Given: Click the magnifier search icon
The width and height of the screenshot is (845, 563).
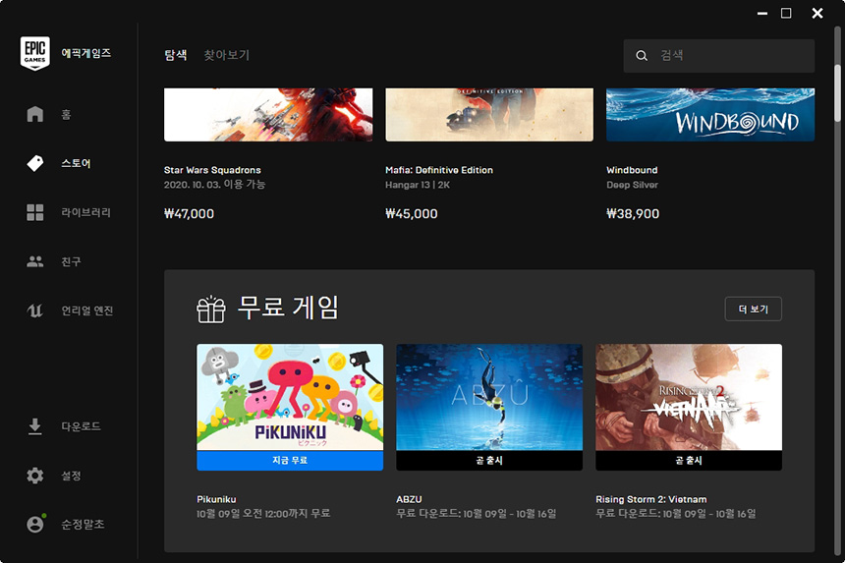Looking at the screenshot, I should pyautogui.click(x=642, y=55).
